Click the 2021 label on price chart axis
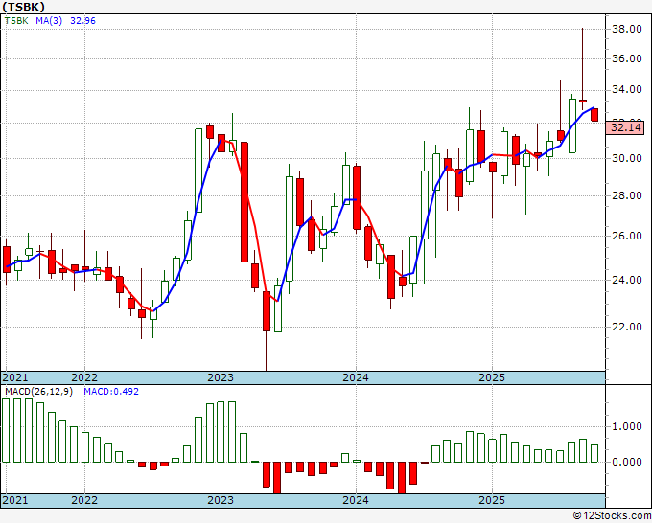652x523 pixels. [15, 377]
